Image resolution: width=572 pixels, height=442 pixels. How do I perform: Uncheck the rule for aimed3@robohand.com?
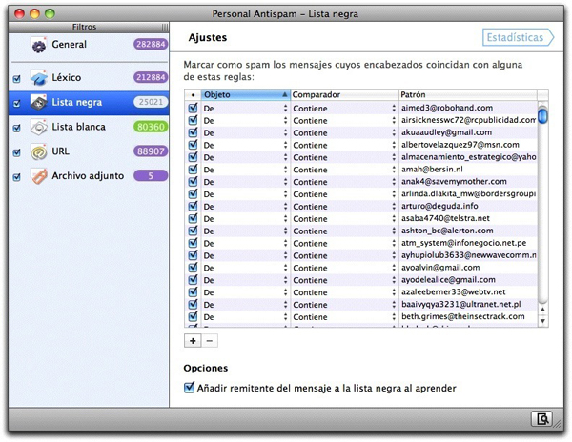[x=193, y=108]
